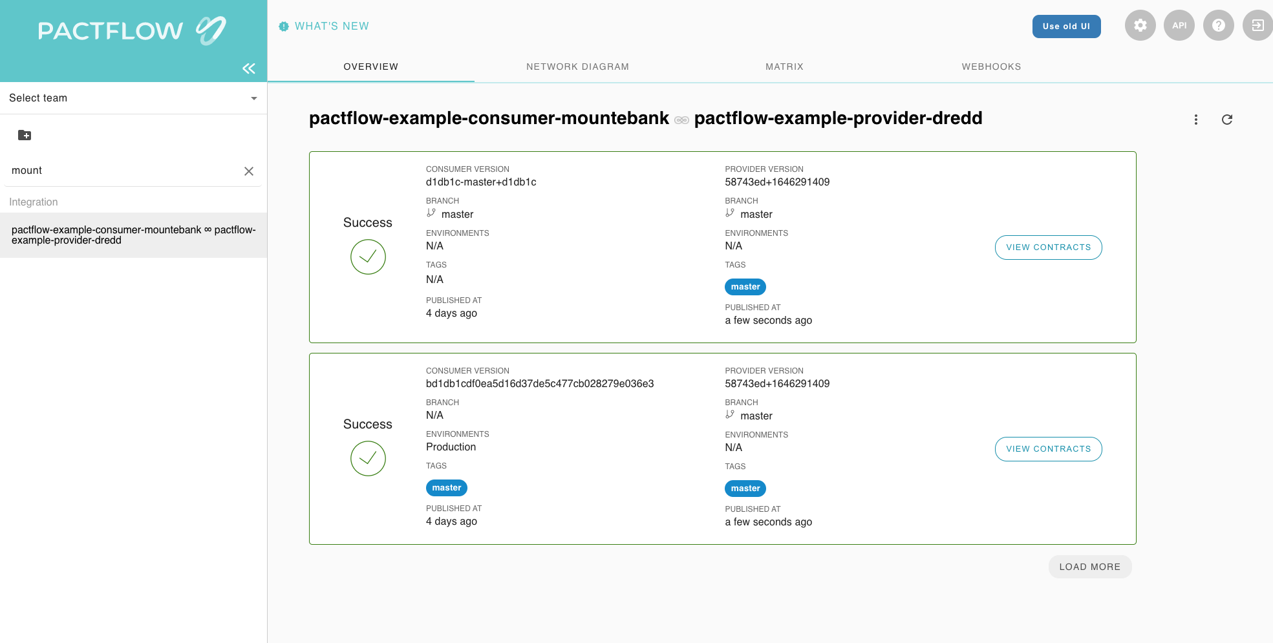
Task: Click the Use old UI button
Action: pyautogui.click(x=1066, y=26)
